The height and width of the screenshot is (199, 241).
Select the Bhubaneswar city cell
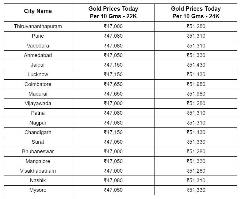pyautogui.click(x=38, y=151)
